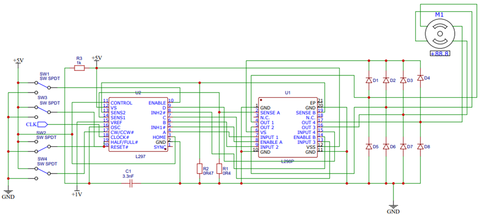Click the ENABLE B pin label
Viewport: 481px width, 215px height.
click(x=304, y=137)
